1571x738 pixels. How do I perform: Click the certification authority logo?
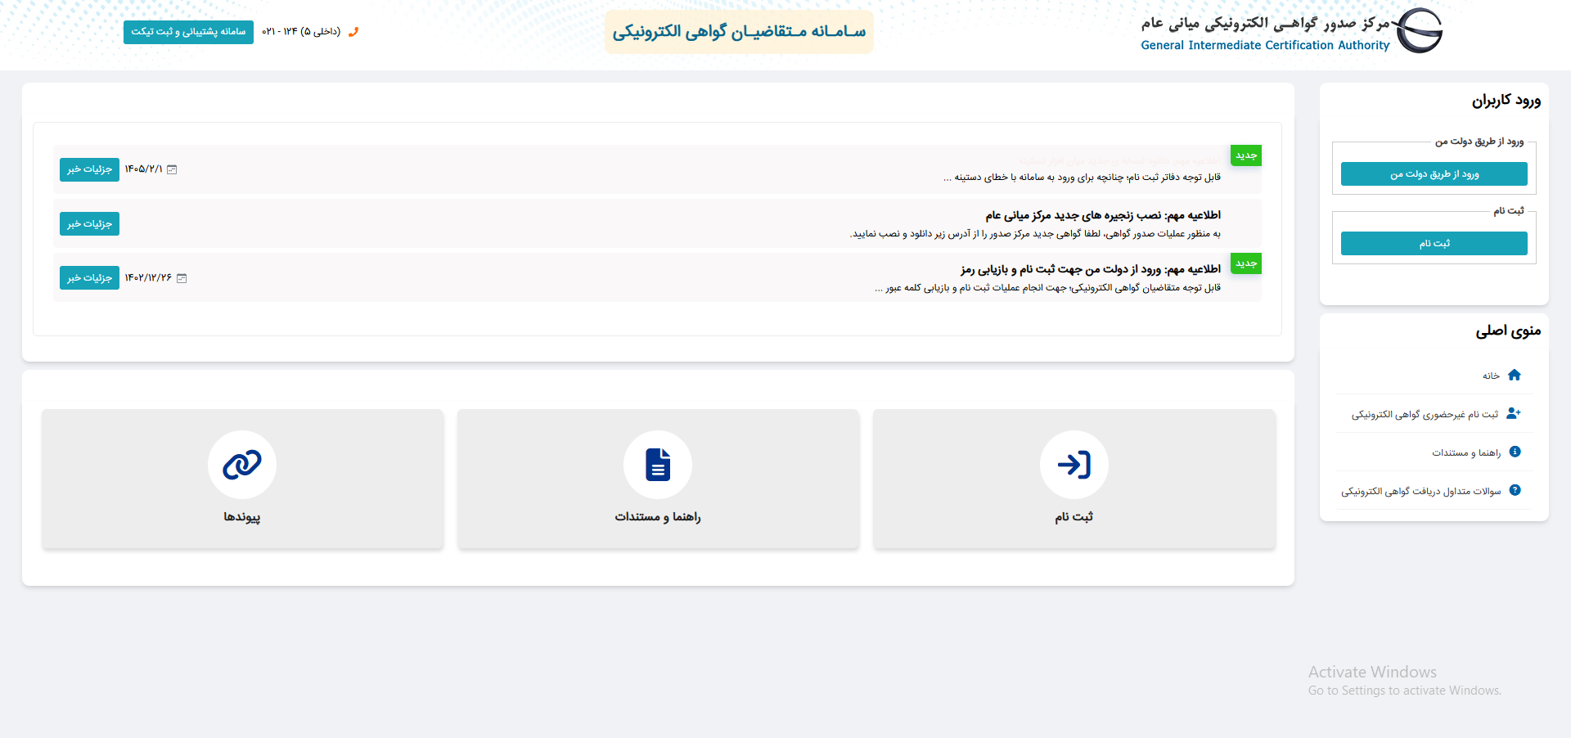1420,31
